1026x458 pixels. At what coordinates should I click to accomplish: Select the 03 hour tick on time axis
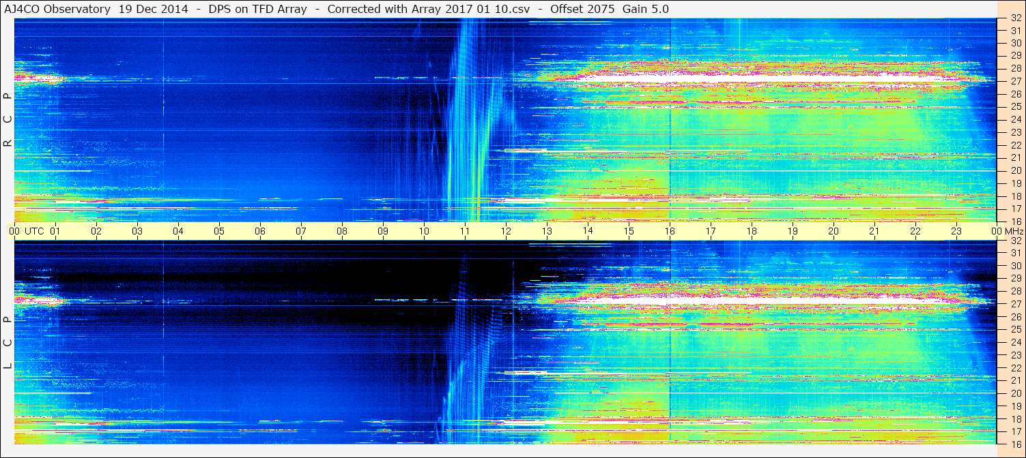click(137, 231)
